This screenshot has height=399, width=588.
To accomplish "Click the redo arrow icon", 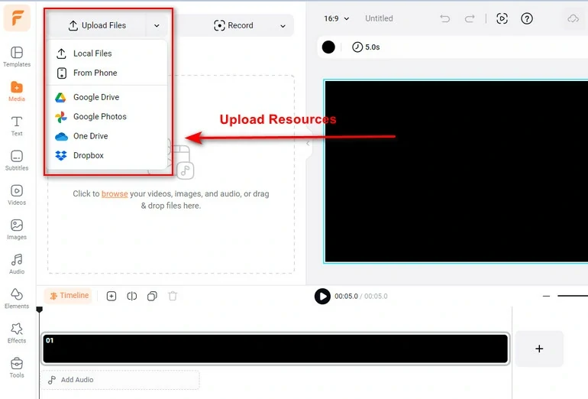I will click(470, 18).
